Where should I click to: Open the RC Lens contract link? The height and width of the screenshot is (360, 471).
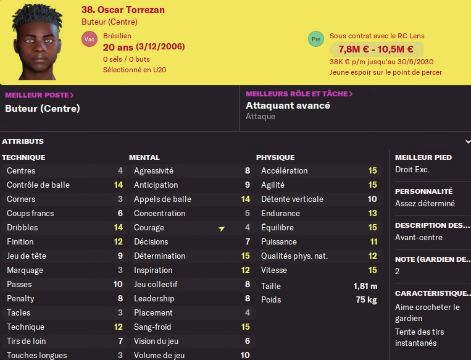tap(377, 36)
